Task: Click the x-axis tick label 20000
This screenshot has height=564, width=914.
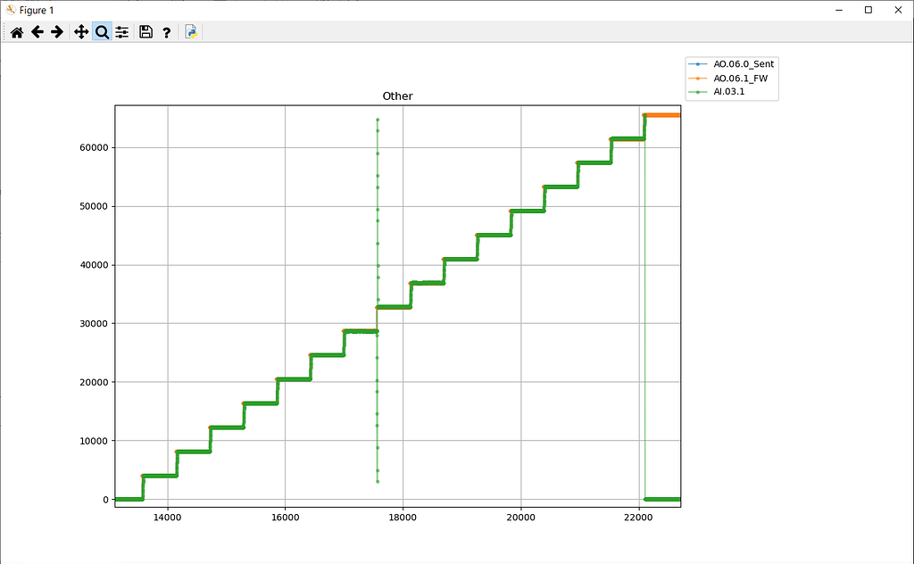Action: [520, 518]
